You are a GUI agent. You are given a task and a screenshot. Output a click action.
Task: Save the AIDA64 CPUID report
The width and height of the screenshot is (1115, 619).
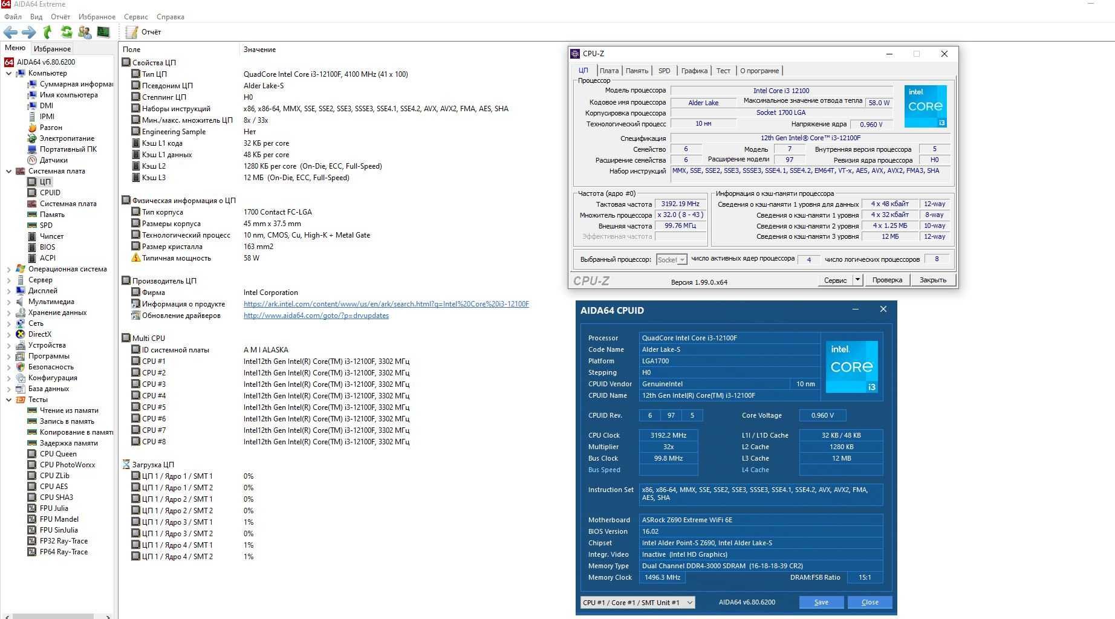click(x=821, y=602)
